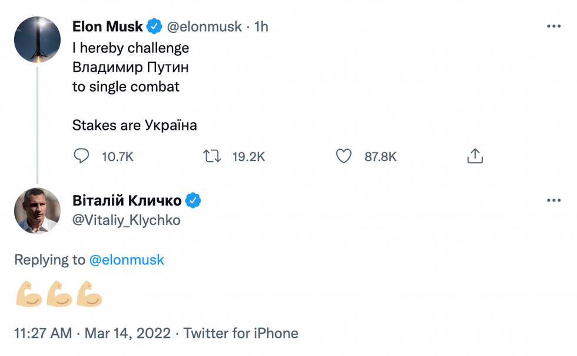Open more options on Кличко's reply
This screenshot has height=356, width=577.
pos(553,201)
